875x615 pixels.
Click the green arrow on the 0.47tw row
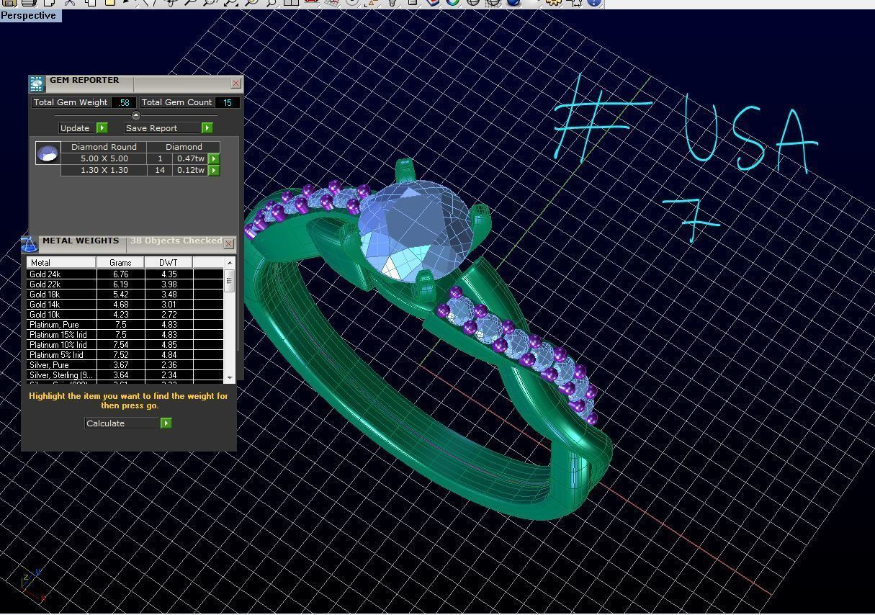coord(214,158)
